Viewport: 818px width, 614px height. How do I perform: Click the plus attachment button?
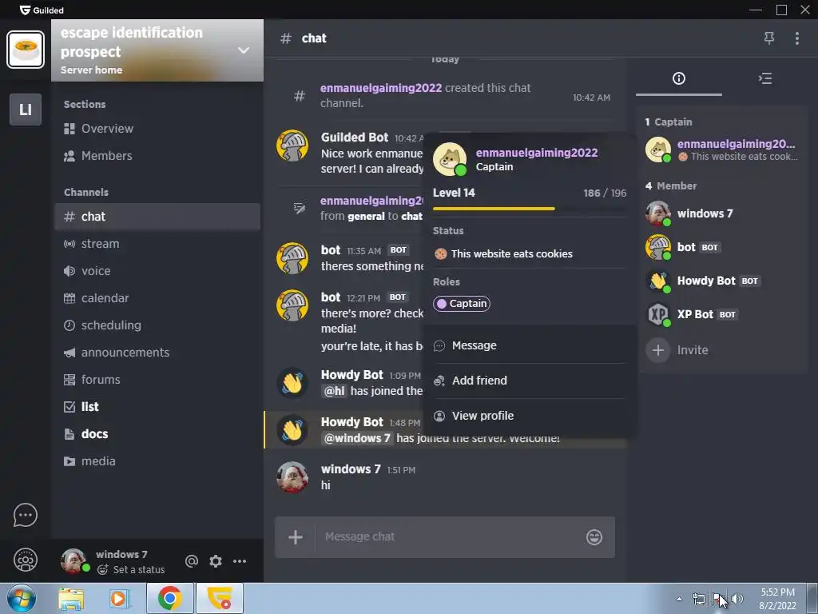point(296,537)
